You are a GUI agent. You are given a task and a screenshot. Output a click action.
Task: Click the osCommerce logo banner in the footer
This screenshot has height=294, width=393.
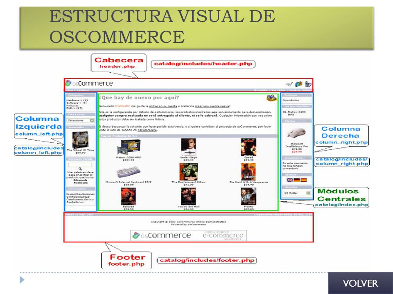tap(188, 235)
